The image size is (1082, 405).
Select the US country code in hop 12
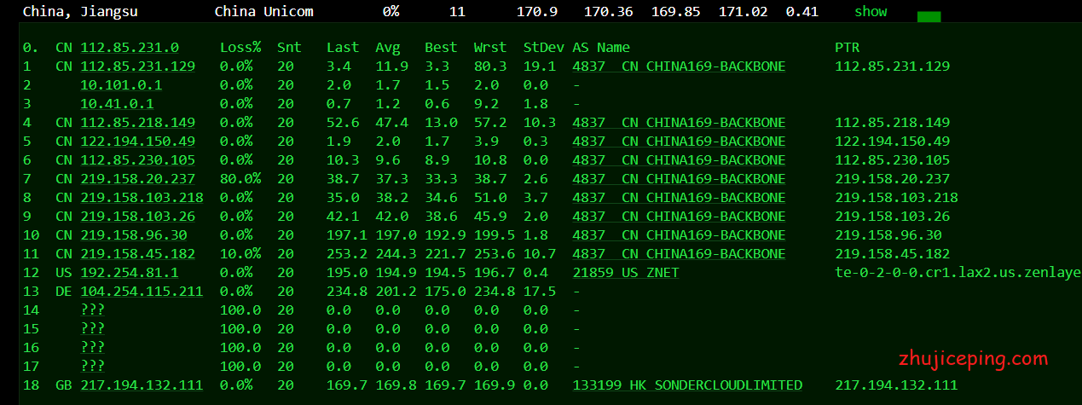[x=64, y=273]
